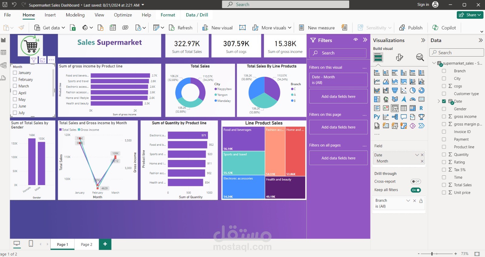Select the donut chart visualization icon
Viewport: 485px width, 257px height.
pyautogui.click(x=421, y=90)
